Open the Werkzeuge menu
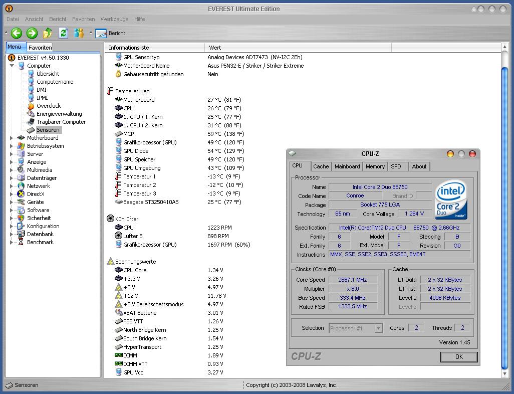Viewport: 514px width, 394px height. point(114,19)
